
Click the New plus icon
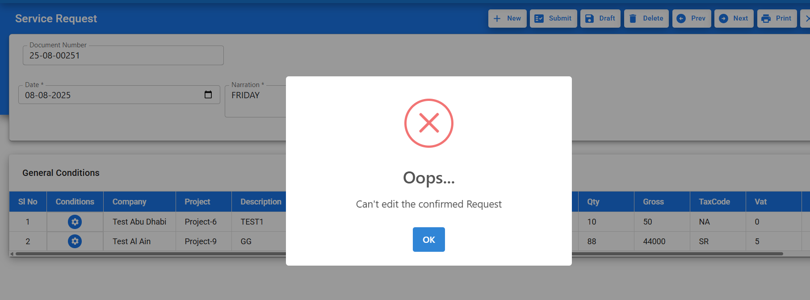497,19
